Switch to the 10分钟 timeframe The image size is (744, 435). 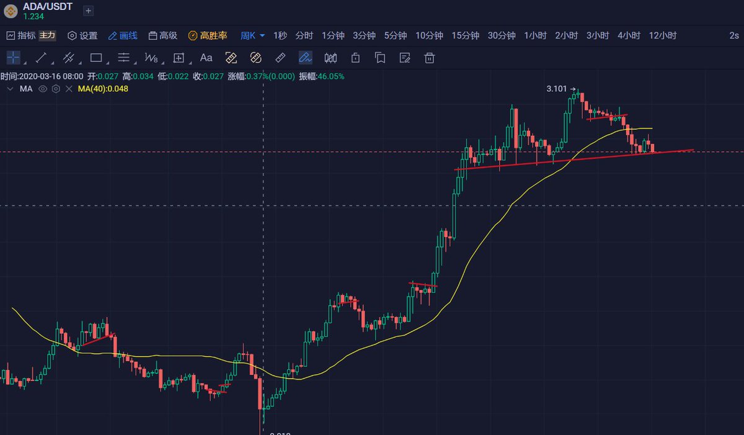coord(429,35)
